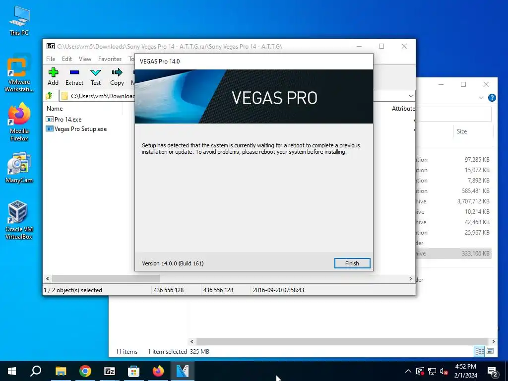The width and height of the screenshot is (508, 381).
Task: Sort by Size column in File Explorer
Action: [462, 131]
